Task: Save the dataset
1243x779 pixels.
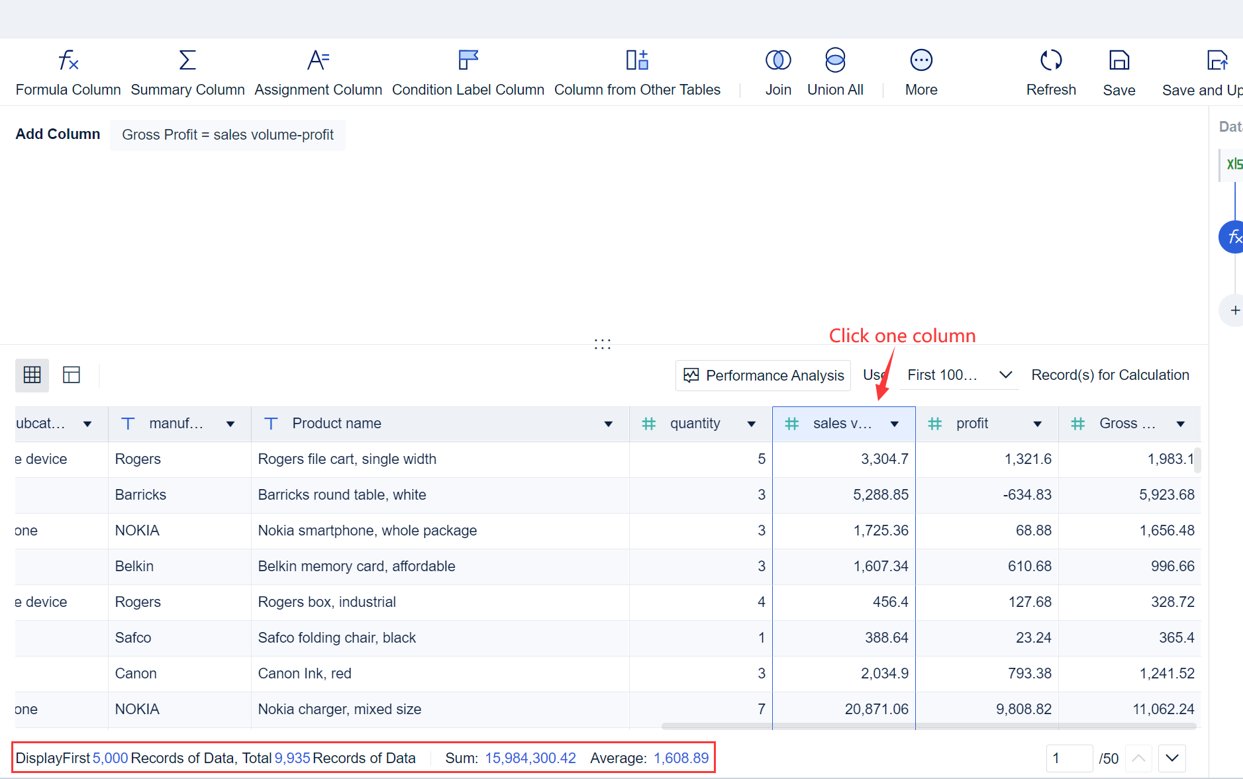Action: pos(1119,73)
